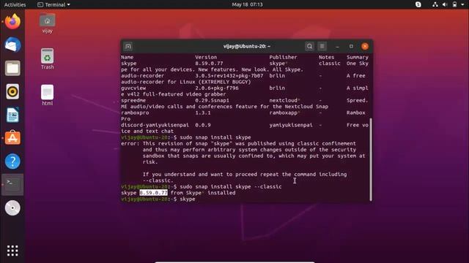Open the Trash desktop icon
Image resolution: width=469 pixels, height=263 pixels.
pos(47,59)
